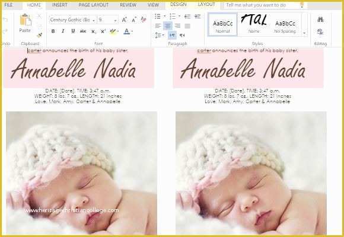Apply the No Spacing style
Viewport: 344px width, 237px height.
pos(285,24)
